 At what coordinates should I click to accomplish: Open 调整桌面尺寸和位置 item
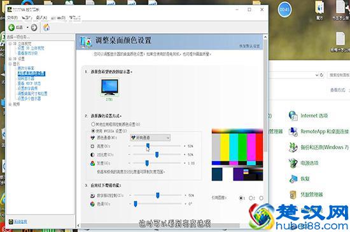pos(32,93)
